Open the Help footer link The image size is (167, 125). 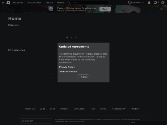(92, 109)
